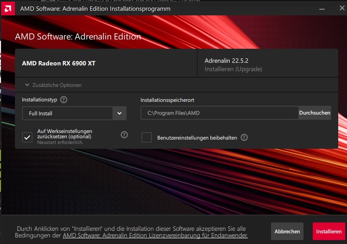347x244 pixels.
Task: Minimize the installer window
Action: point(322,9)
